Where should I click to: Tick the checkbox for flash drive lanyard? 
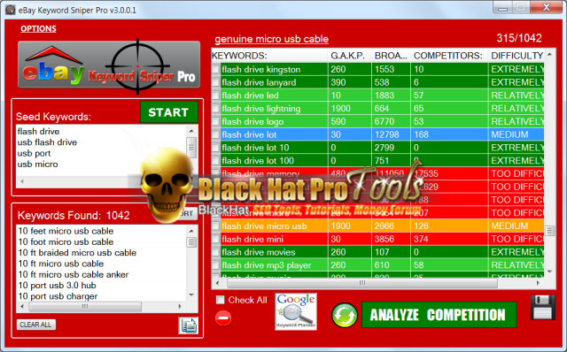pos(216,82)
